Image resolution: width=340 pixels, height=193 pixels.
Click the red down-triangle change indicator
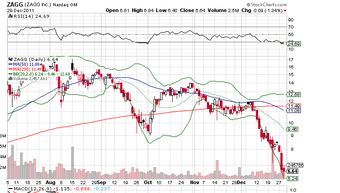tap(285, 11)
